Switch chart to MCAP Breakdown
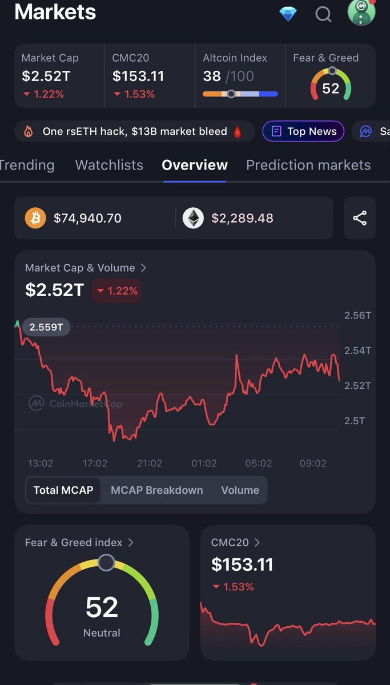 coord(156,490)
